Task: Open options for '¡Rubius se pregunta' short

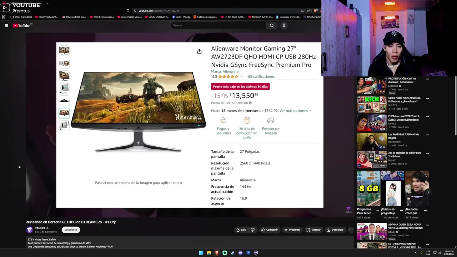Action: pos(401,210)
